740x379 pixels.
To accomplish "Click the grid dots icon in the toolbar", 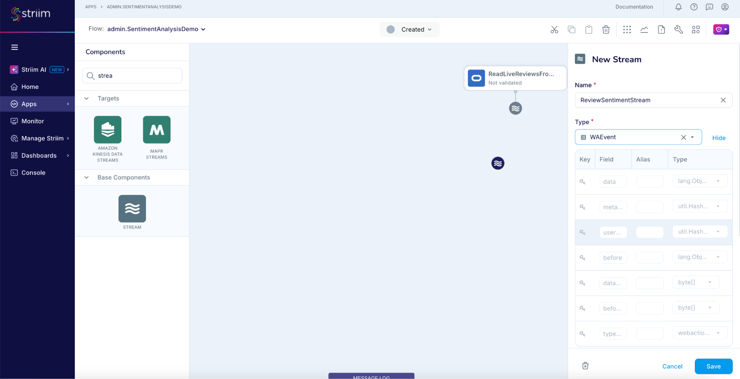I will pyautogui.click(x=627, y=30).
